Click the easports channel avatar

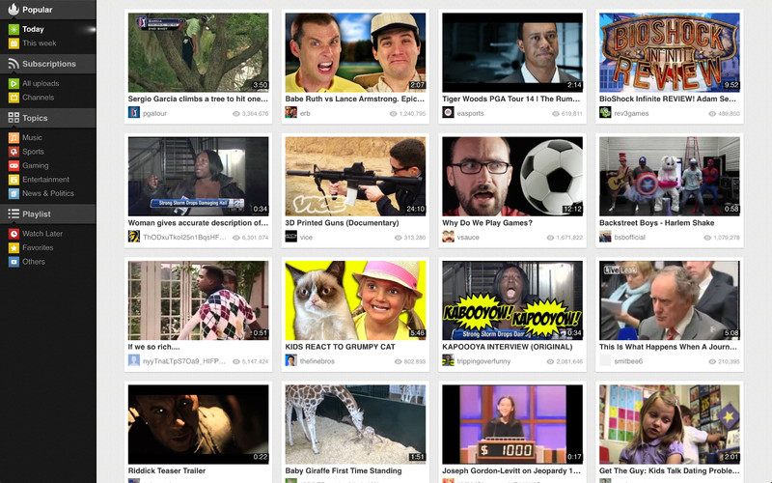click(x=448, y=113)
